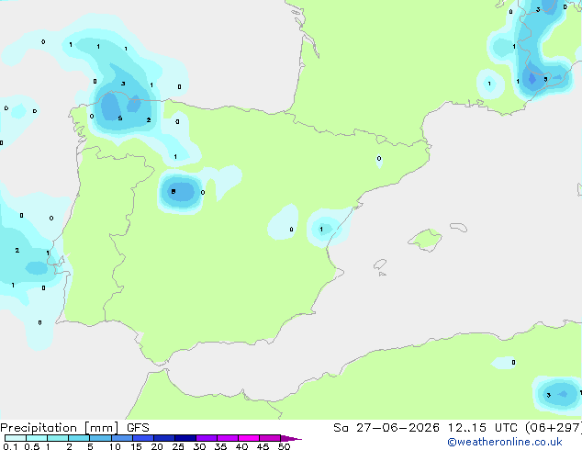Screen dimensions: 582x450
Task: Click the '45' legend value
Action: [263, 446]
